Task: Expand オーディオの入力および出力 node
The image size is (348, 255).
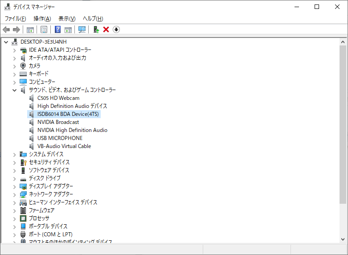Action: tap(15, 58)
